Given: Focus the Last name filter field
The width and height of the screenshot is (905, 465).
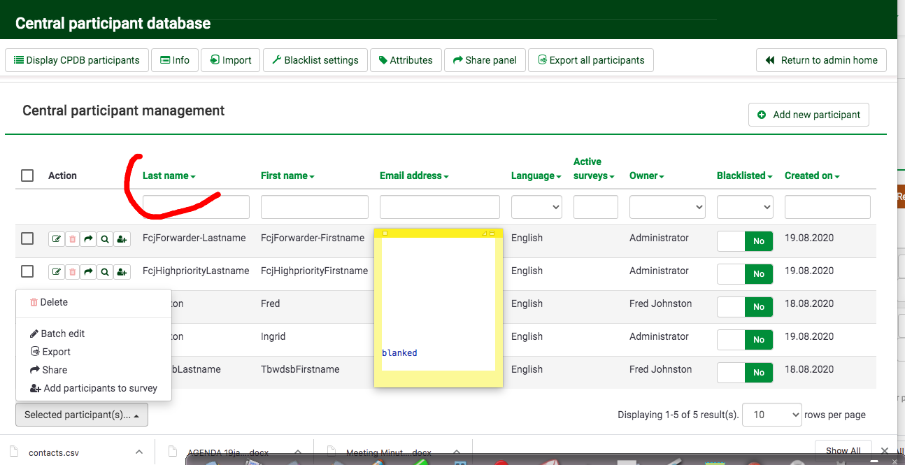Looking at the screenshot, I should coord(196,207).
